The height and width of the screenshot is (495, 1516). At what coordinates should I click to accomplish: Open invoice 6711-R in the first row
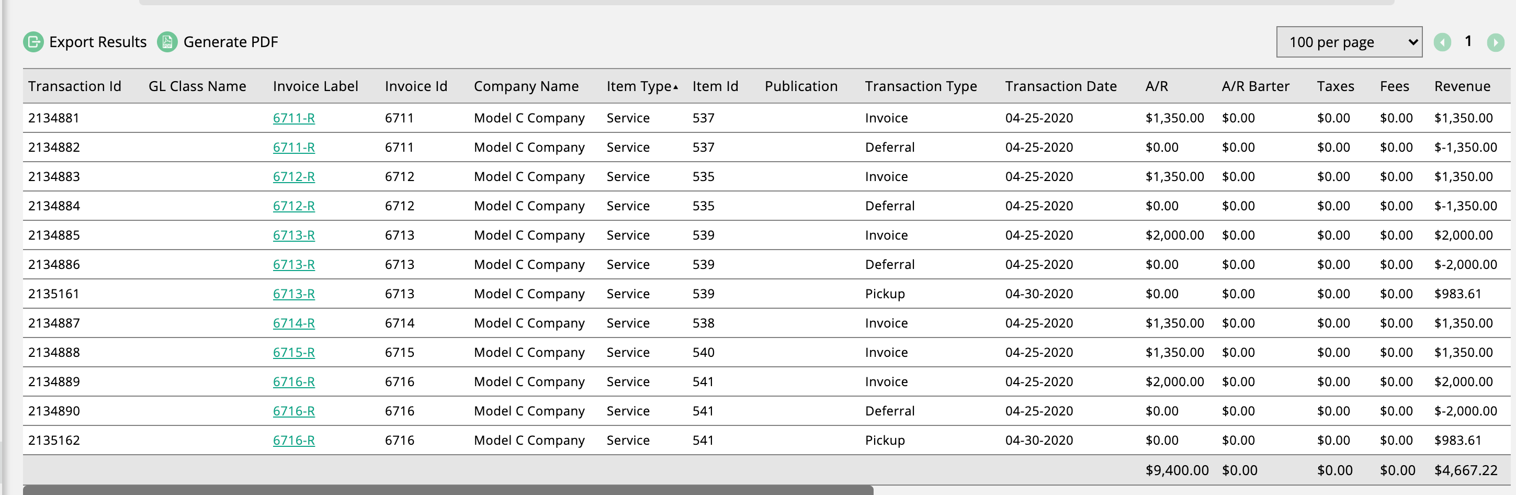pos(293,118)
